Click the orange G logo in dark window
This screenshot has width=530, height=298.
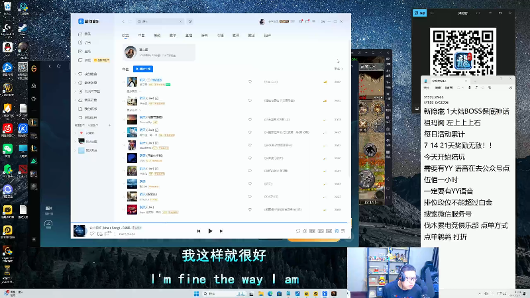point(34,69)
